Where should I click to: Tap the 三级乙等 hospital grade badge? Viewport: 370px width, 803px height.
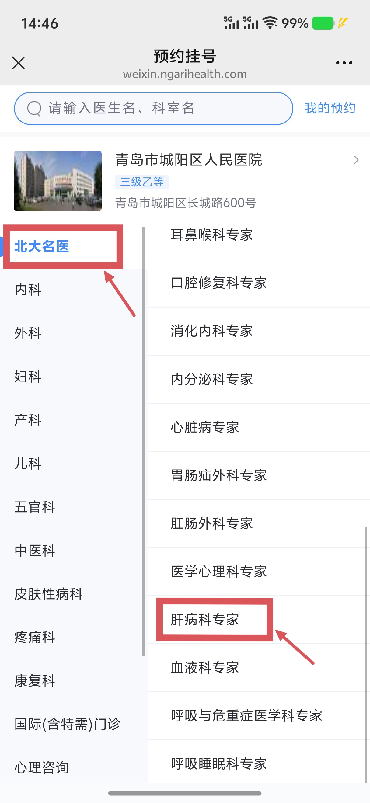142,182
